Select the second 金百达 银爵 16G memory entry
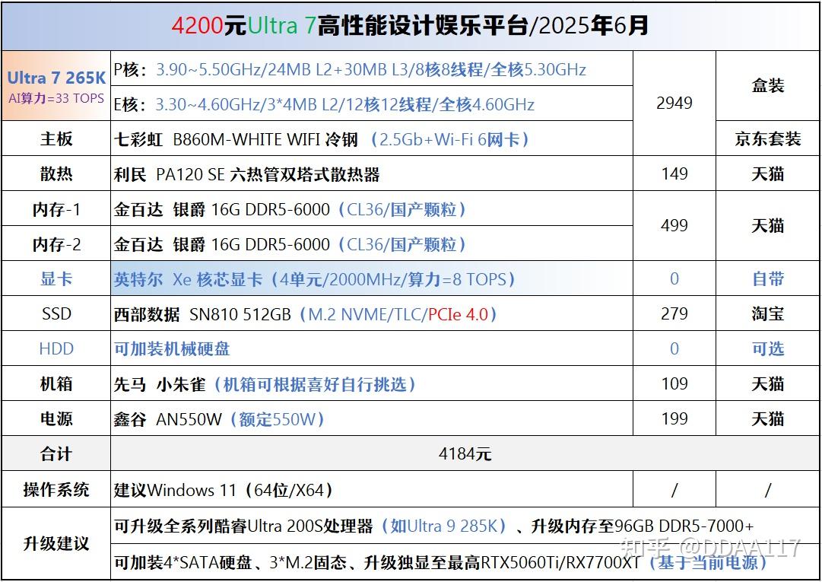 [x=372, y=243]
